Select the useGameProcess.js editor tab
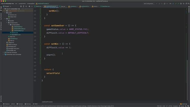The image size is (190, 107). (x=51, y=6)
